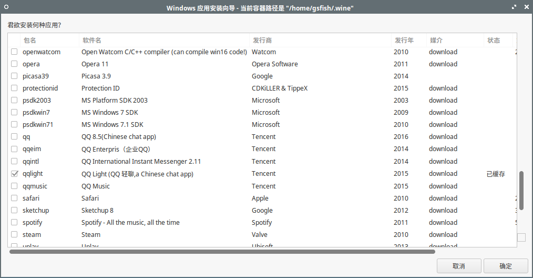Viewport: 533px width, 278px height.
Task: Maximize the wizard window
Action: click(x=514, y=7)
